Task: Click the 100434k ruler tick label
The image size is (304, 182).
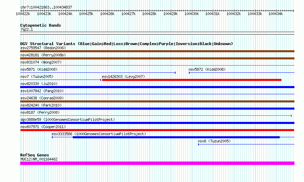Action: [276, 14]
